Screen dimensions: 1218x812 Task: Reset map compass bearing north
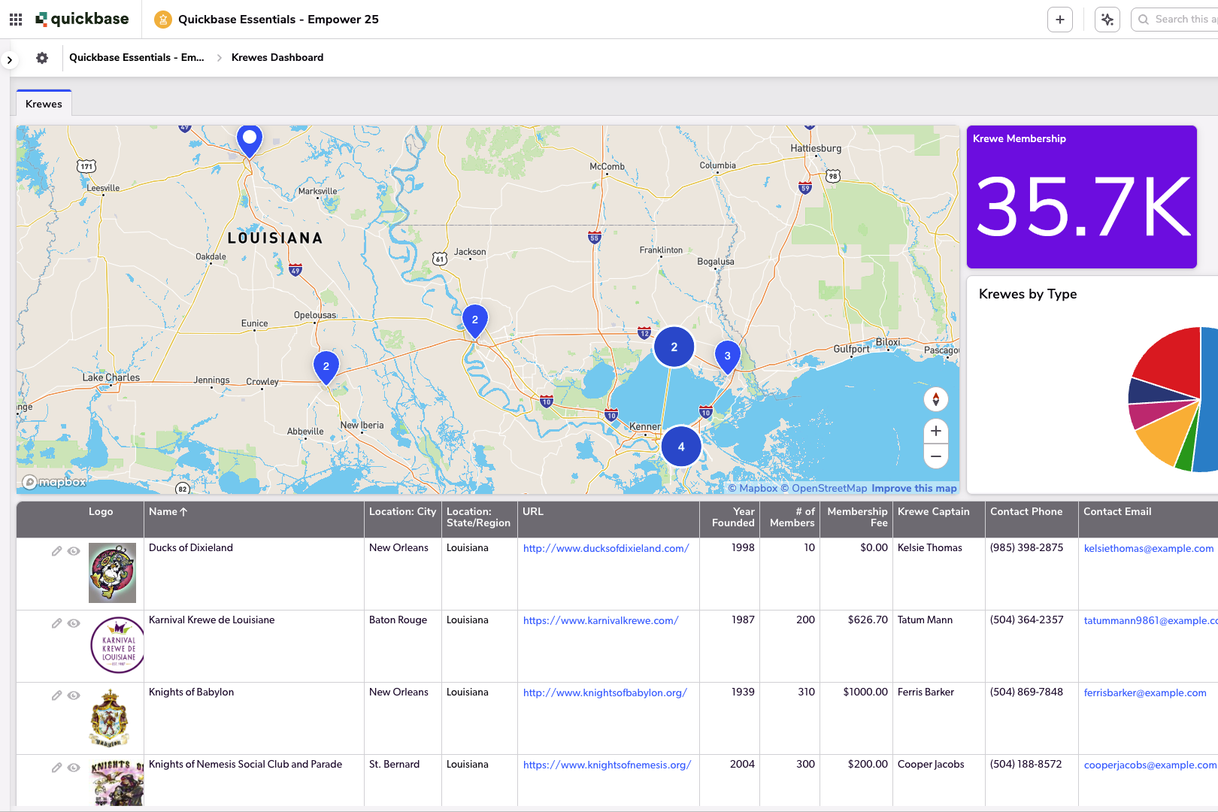[x=935, y=399]
